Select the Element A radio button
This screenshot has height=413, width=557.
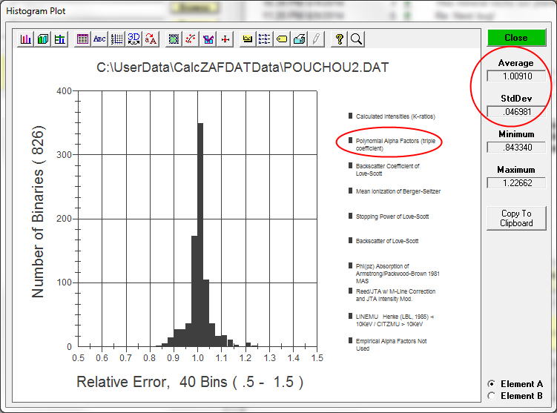(x=491, y=384)
